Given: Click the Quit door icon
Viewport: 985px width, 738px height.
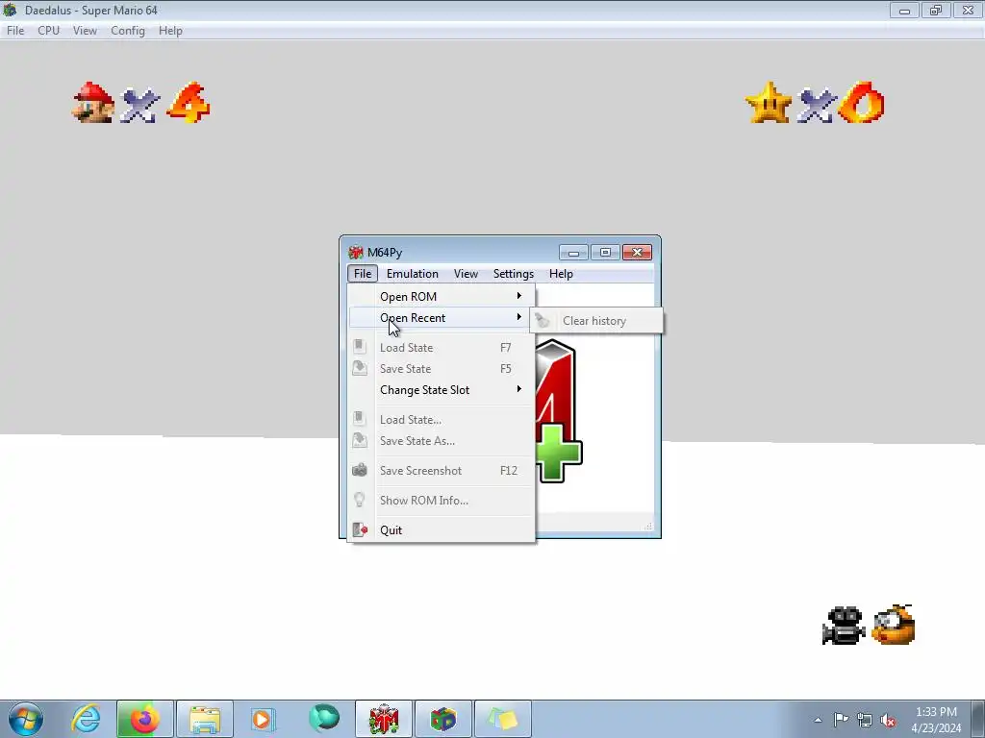Looking at the screenshot, I should 360,529.
